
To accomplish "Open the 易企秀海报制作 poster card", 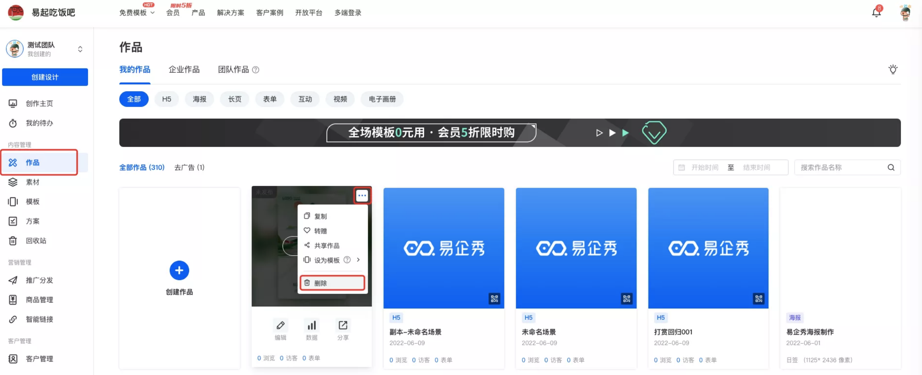I will tap(841, 278).
